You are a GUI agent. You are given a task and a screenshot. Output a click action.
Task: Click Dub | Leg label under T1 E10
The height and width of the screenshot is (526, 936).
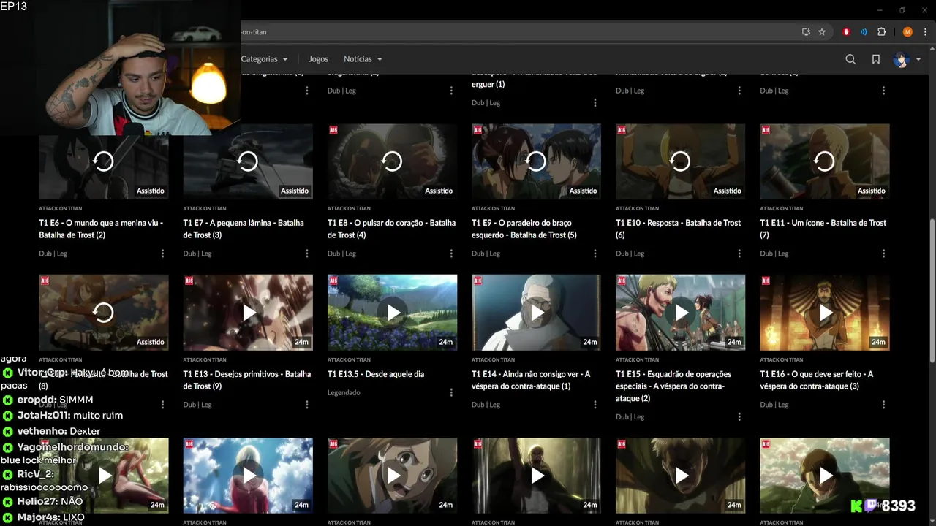630,254
